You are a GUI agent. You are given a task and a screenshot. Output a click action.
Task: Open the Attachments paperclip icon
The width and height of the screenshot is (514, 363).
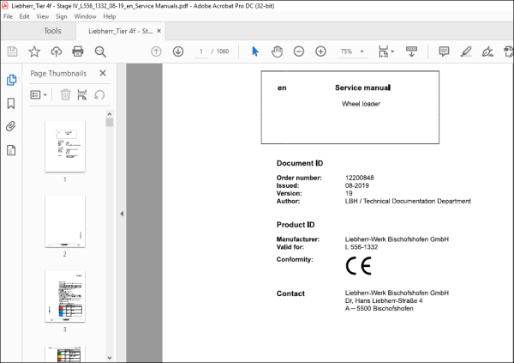tap(11, 126)
